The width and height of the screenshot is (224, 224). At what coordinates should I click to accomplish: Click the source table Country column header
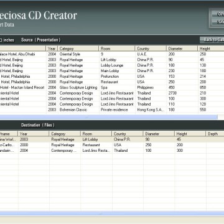coord(151,49)
